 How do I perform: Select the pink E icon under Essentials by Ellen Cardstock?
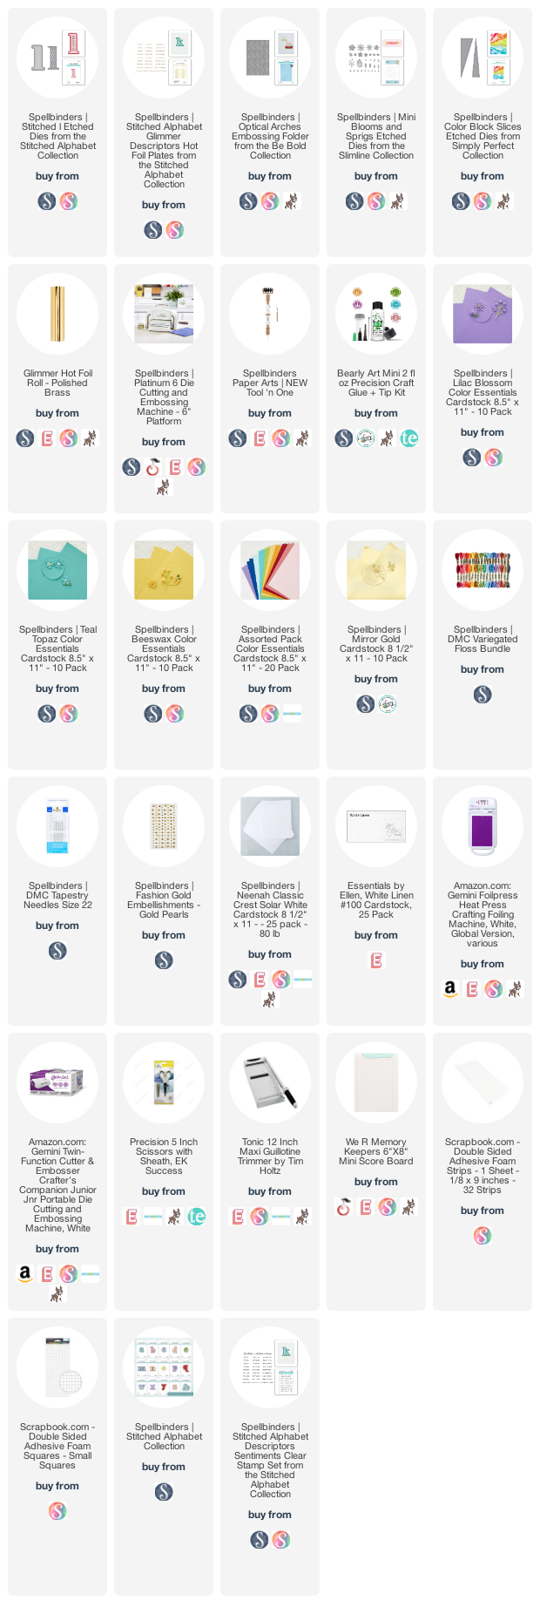click(x=376, y=960)
